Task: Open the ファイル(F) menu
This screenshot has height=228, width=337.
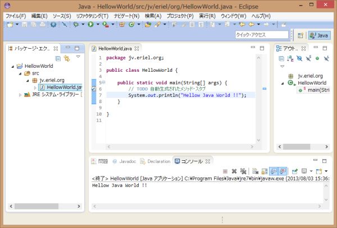Action: tap(16, 16)
